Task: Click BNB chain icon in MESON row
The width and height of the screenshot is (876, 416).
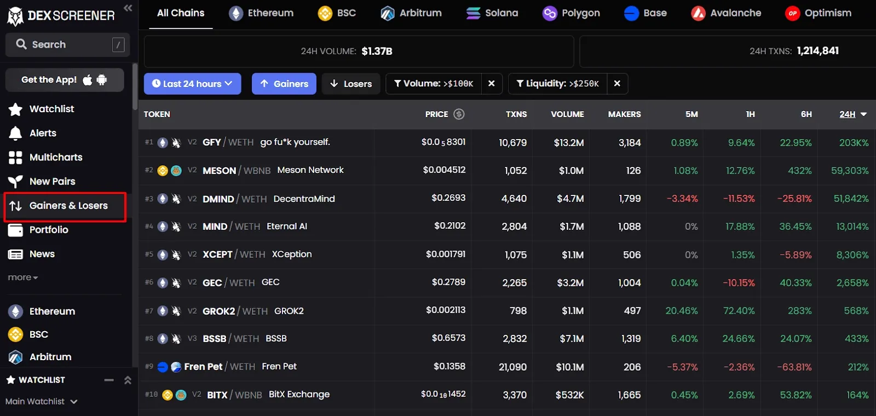Action: point(163,171)
